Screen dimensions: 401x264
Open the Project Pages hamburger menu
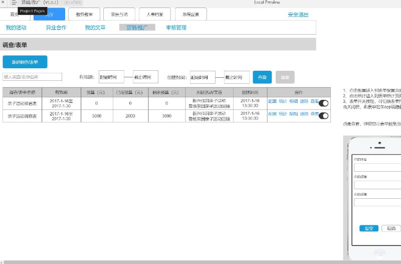coord(14,3)
